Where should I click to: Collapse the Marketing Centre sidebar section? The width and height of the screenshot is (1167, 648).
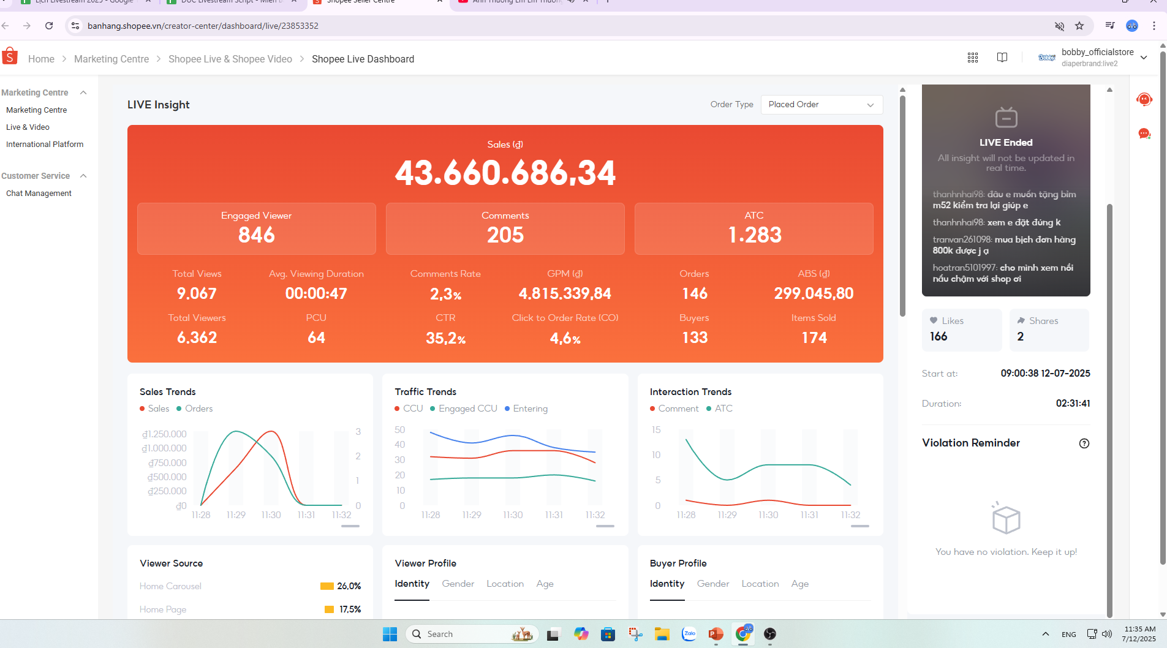coord(83,92)
